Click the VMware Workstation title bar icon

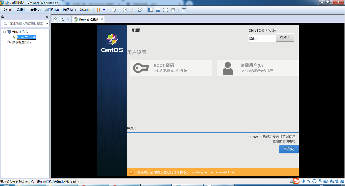[x=2, y=3]
